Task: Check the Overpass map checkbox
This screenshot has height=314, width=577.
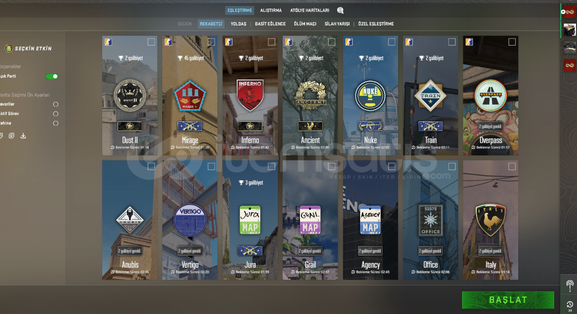Action: point(512,42)
